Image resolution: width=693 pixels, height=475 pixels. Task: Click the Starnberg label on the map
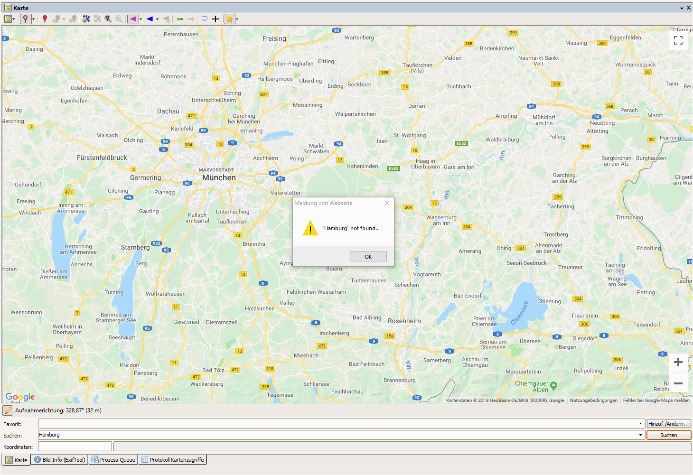135,248
